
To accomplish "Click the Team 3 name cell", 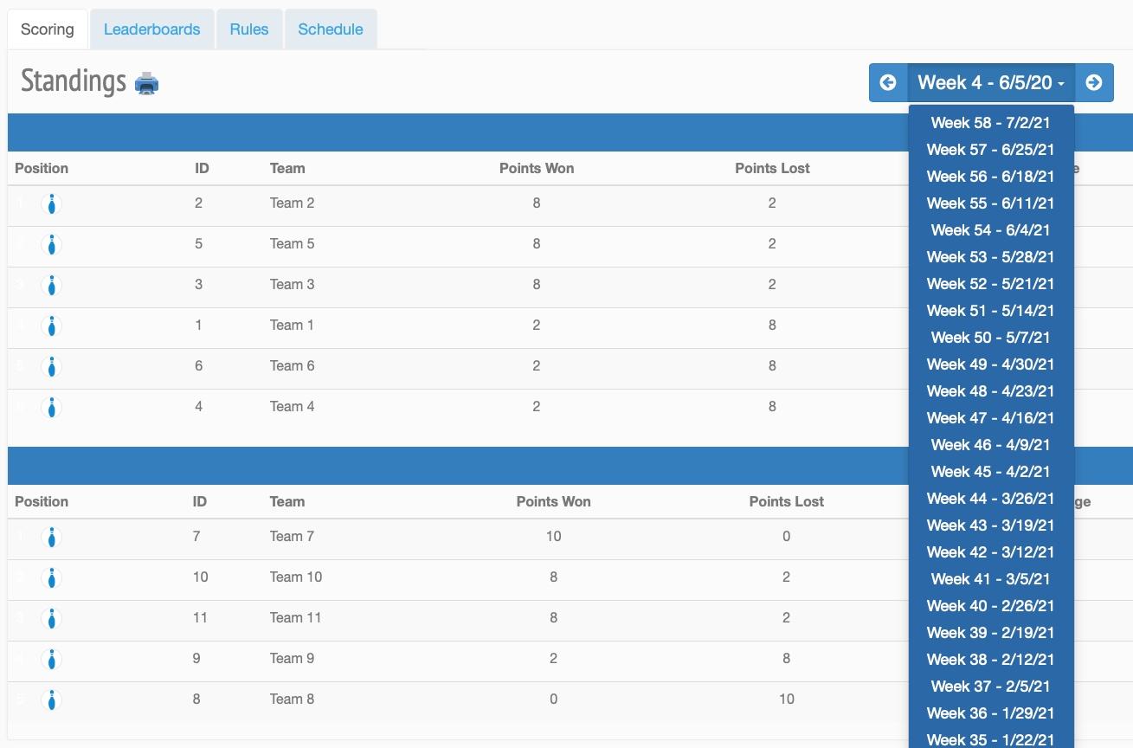I will click(x=293, y=285).
